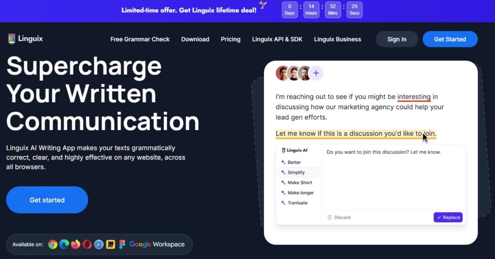Open the Microsoft Edge browser icon
The width and height of the screenshot is (495, 259).
(x=64, y=245)
